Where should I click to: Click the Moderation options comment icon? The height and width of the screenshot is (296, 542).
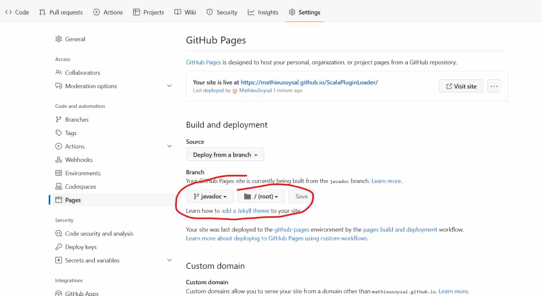[x=59, y=86]
